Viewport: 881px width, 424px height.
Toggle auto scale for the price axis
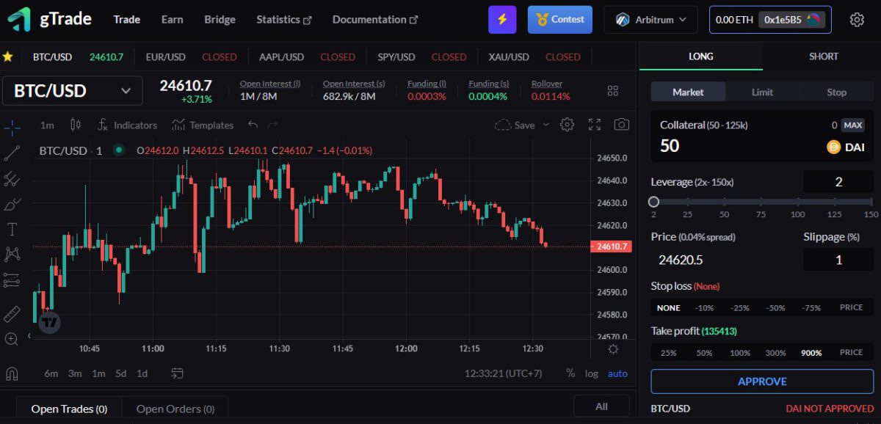617,373
